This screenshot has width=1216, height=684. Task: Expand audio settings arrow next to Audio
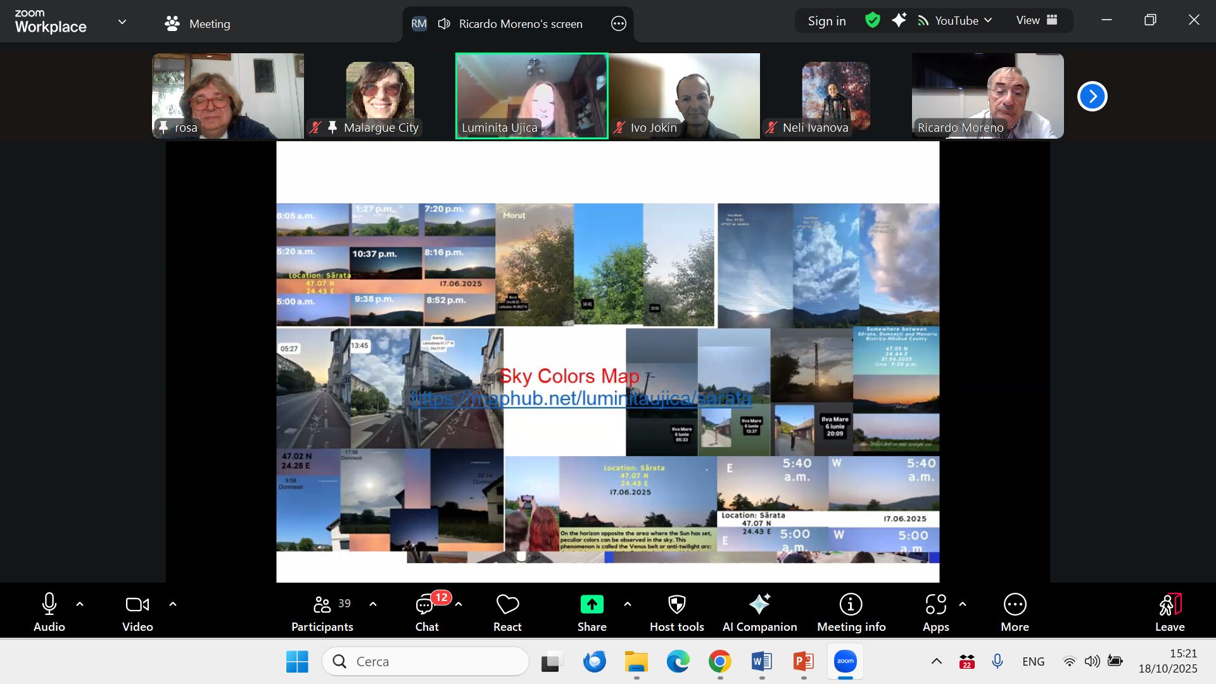[80, 604]
